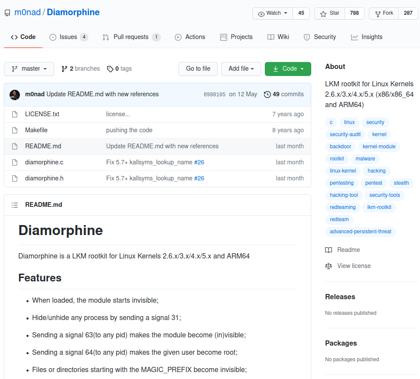Open the Security tab
The image size is (420, 379).
320,37
